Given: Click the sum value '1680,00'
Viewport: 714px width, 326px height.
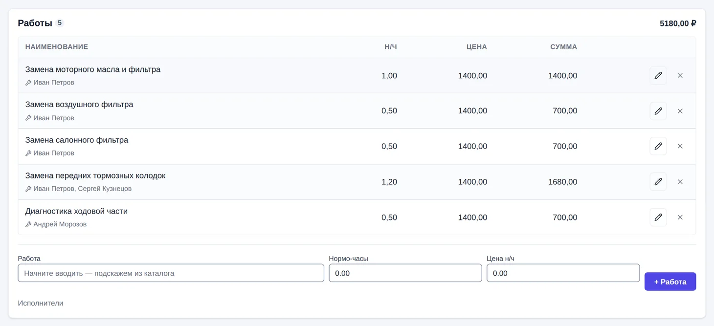Looking at the screenshot, I should tap(562, 182).
